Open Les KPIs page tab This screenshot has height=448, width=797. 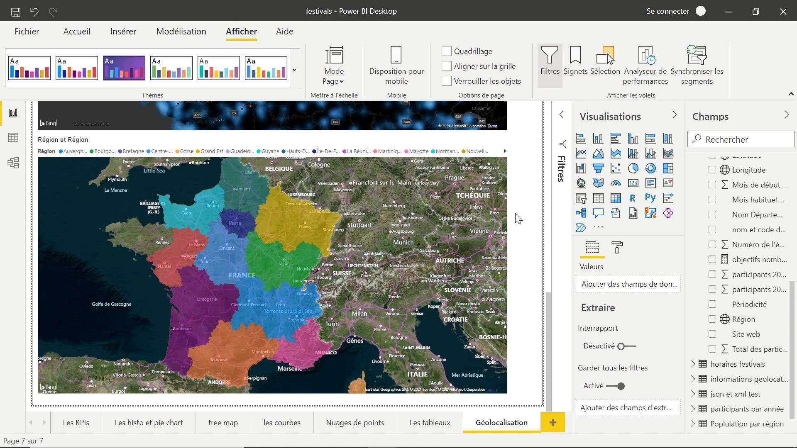76,423
